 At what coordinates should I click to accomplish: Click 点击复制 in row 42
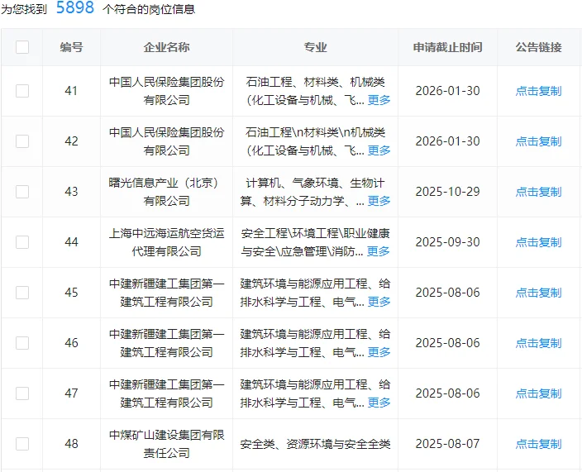click(538, 141)
